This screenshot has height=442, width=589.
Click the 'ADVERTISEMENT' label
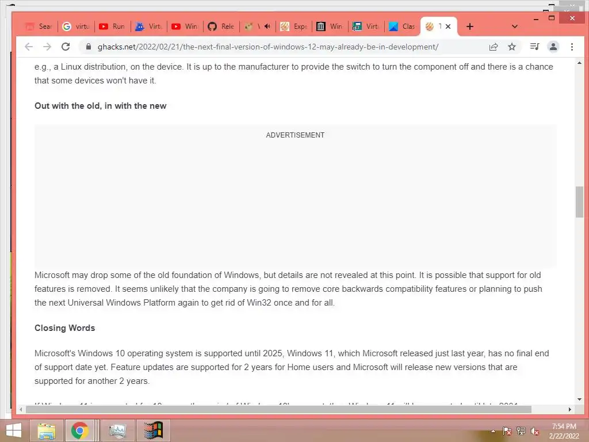click(295, 135)
